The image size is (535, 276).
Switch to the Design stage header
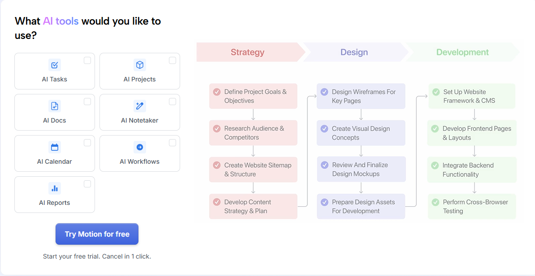354,52
